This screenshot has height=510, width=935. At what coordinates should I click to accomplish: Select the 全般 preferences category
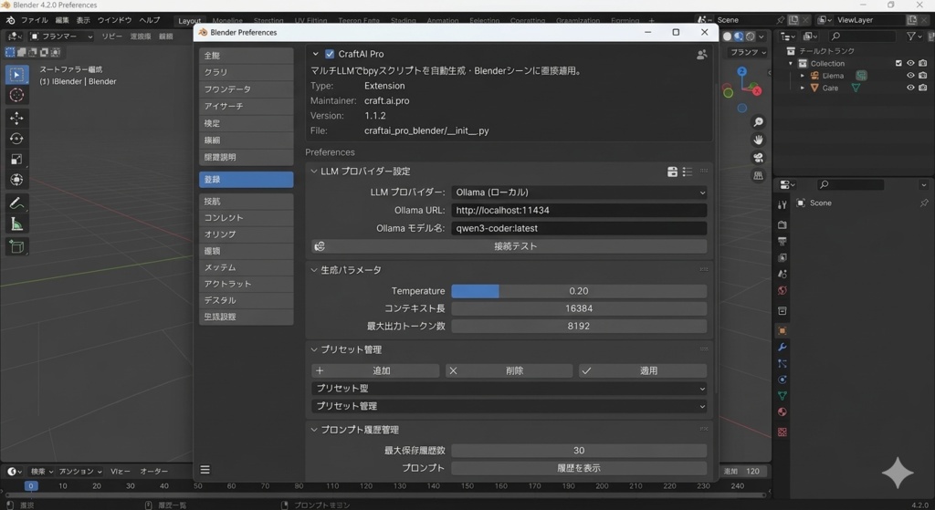(247, 56)
